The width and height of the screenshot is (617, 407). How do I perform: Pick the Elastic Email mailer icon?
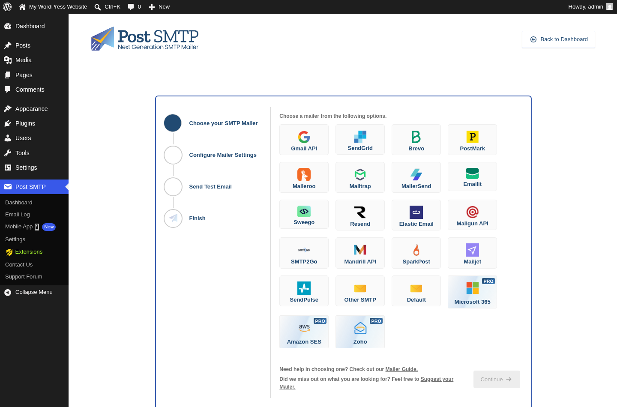pos(416,212)
